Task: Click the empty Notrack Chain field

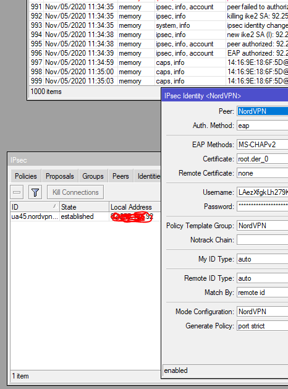Action: pos(263,240)
